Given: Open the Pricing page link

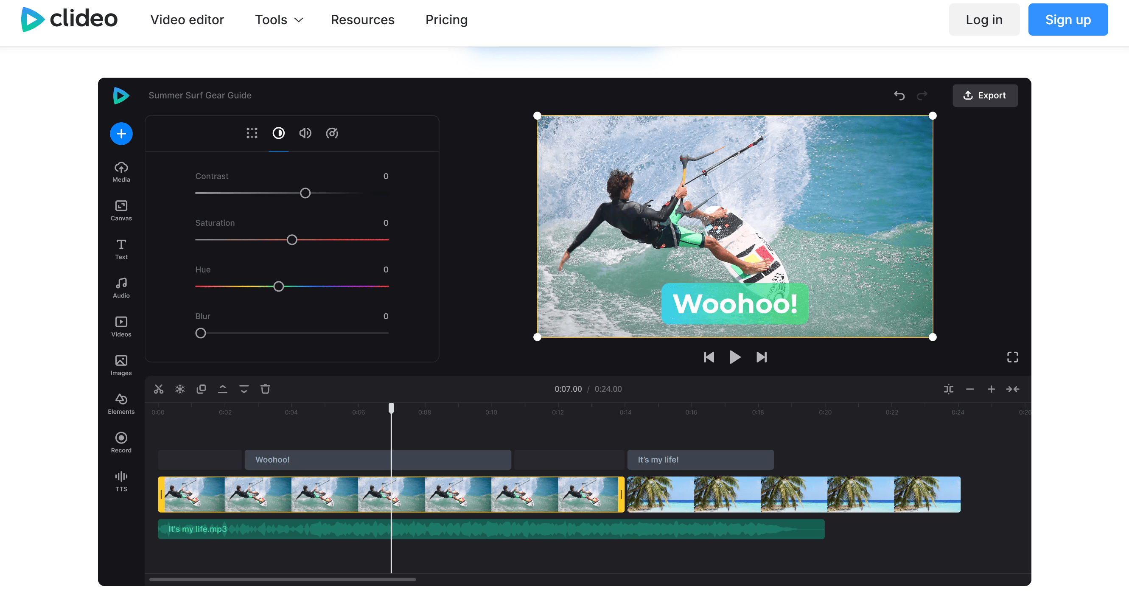Looking at the screenshot, I should (446, 20).
